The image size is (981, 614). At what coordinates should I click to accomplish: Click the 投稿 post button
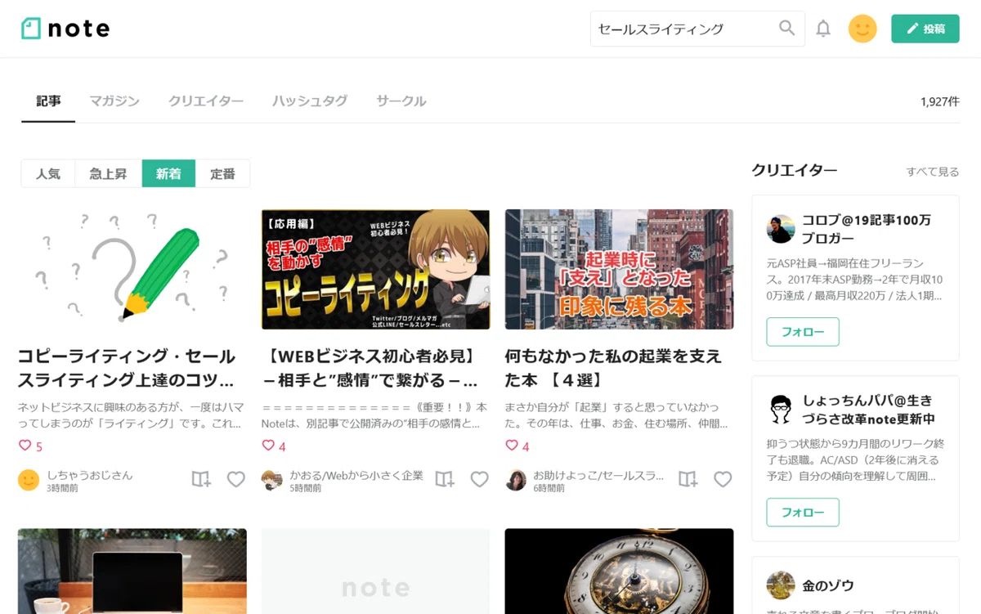click(x=925, y=29)
